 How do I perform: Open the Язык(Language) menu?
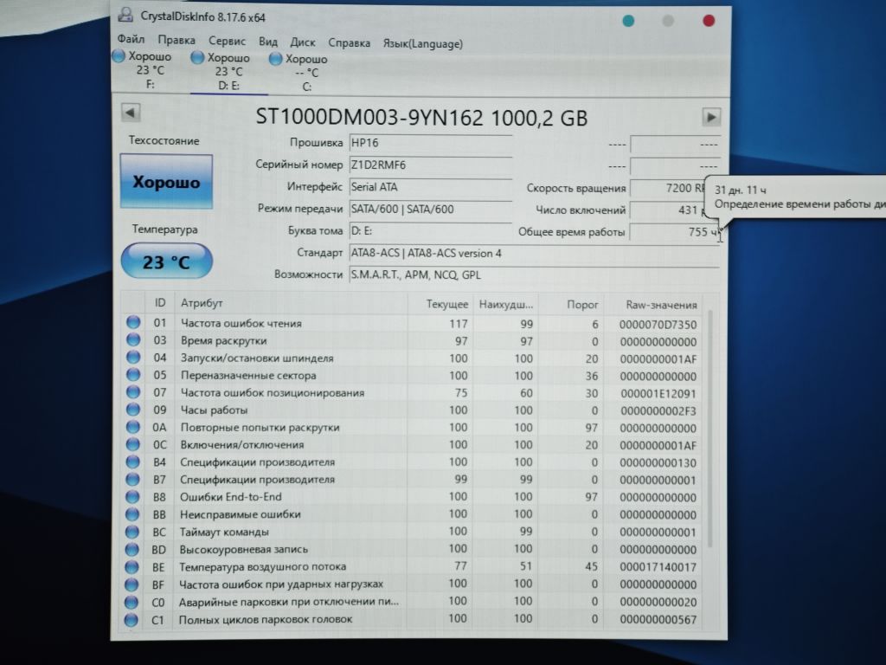coord(422,43)
